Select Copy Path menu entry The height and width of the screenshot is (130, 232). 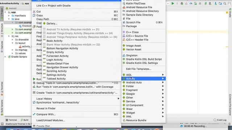[43, 19]
